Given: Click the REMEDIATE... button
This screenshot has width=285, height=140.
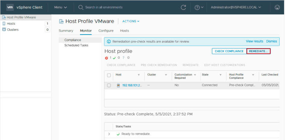Looking at the screenshot, I should click(258, 51).
